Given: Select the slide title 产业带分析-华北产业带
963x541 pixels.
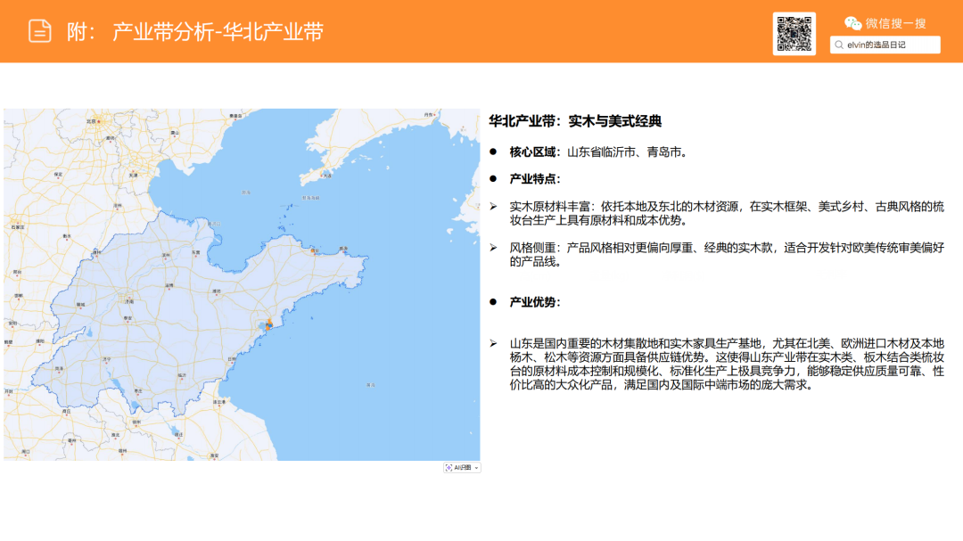Looking at the screenshot, I should point(219,29).
